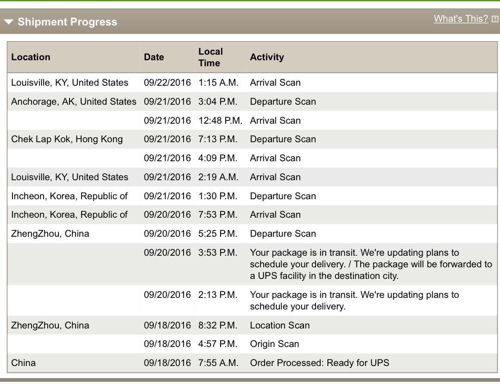Click the Location Scan activity entry

click(279, 325)
